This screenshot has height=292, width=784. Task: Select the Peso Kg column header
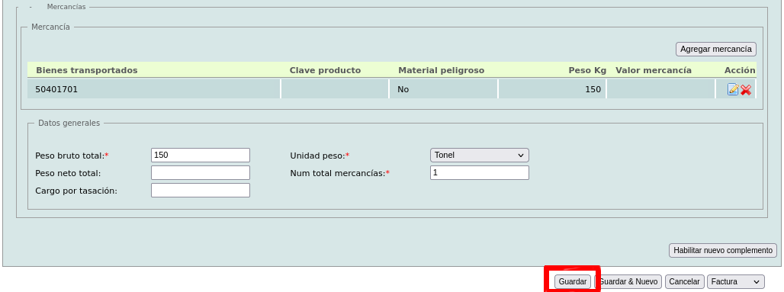[587, 70]
